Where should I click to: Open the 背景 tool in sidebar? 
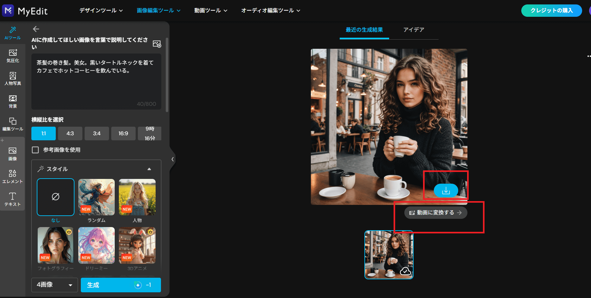[13, 101]
